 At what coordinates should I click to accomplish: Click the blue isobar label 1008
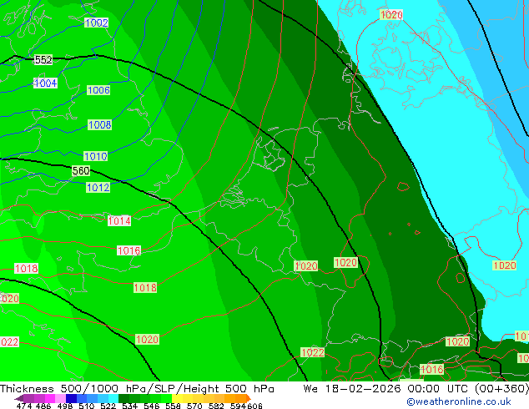pyautogui.click(x=99, y=125)
